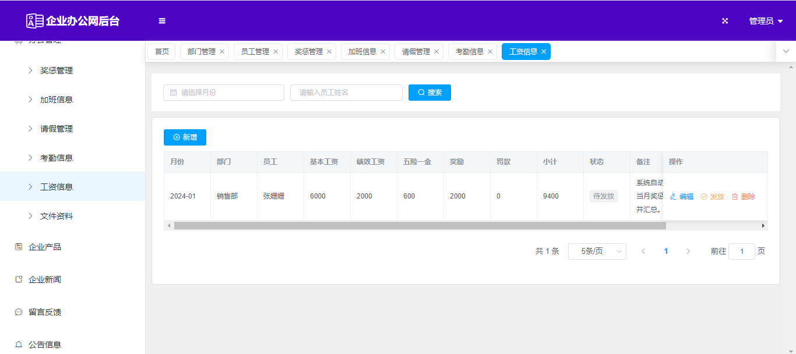Click the hamburger menu collapse icon

click(162, 21)
